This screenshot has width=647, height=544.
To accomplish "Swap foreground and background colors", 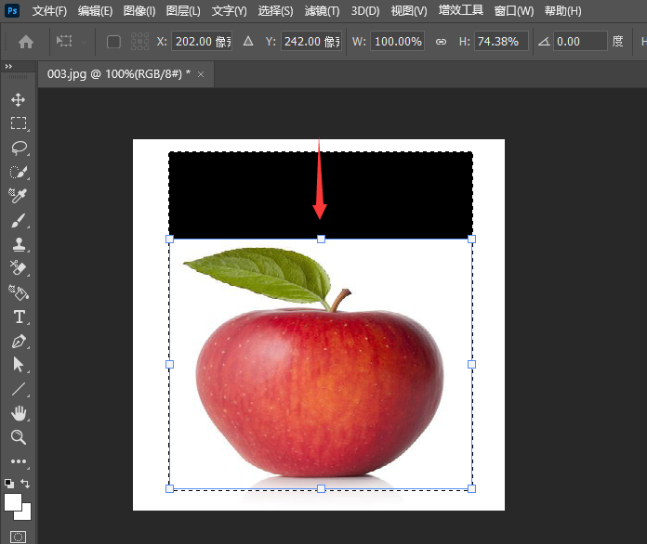I will pyautogui.click(x=25, y=483).
